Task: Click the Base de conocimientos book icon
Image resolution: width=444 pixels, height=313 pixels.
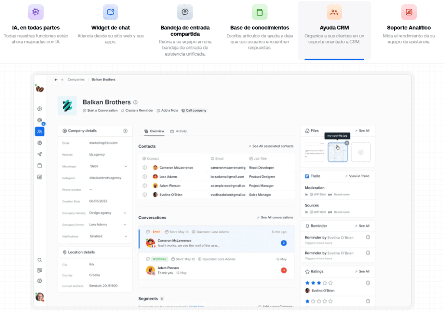Action: 259,12
